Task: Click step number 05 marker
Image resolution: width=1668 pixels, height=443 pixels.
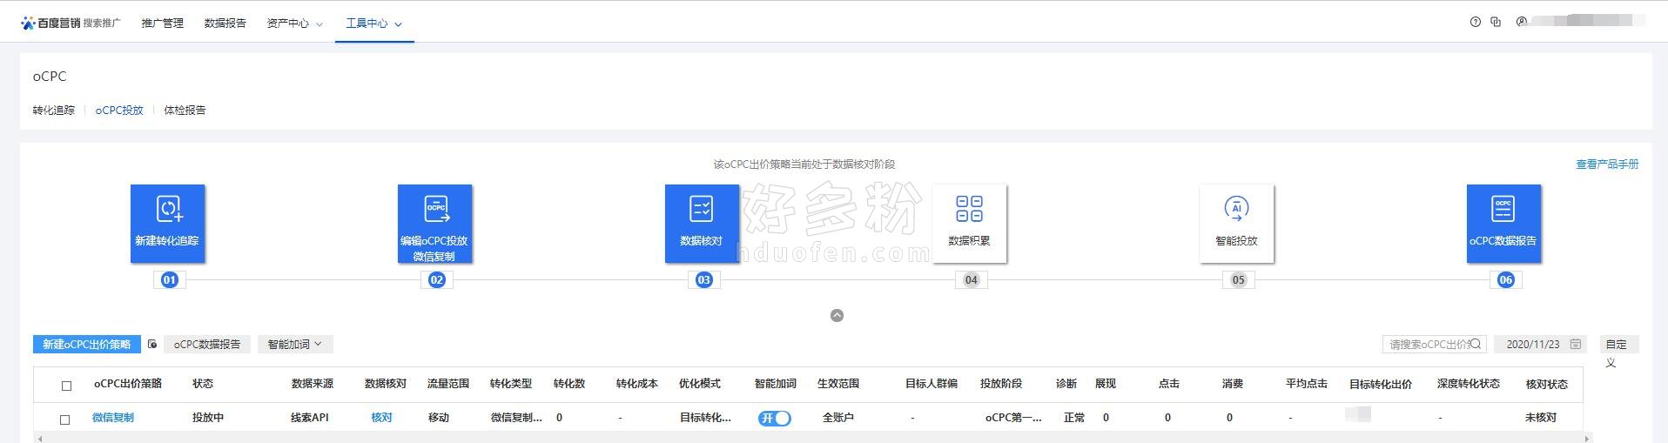Action: pyautogui.click(x=1239, y=280)
